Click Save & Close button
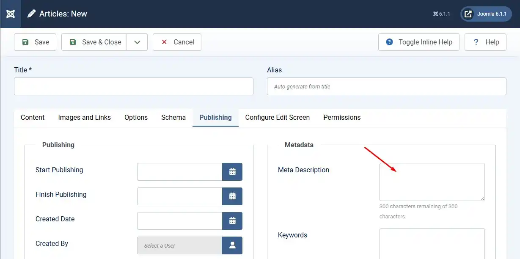 94,42
